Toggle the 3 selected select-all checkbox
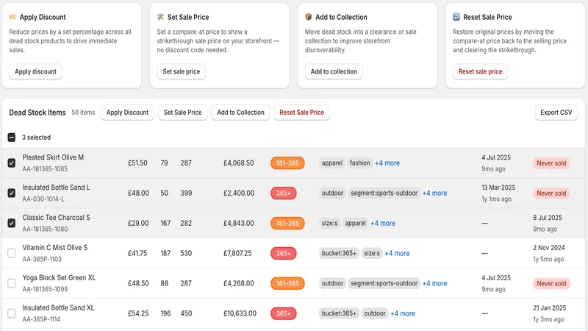588x331 pixels. click(12, 138)
